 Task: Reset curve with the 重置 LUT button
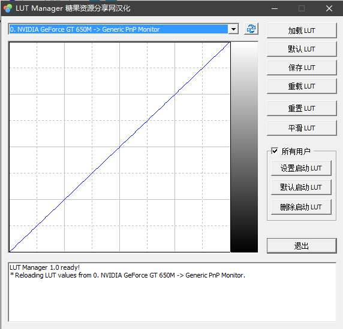[x=302, y=108]
